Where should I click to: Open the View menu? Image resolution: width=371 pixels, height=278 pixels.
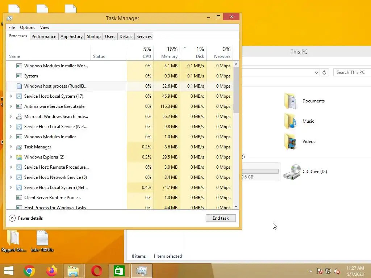[45, 28]
